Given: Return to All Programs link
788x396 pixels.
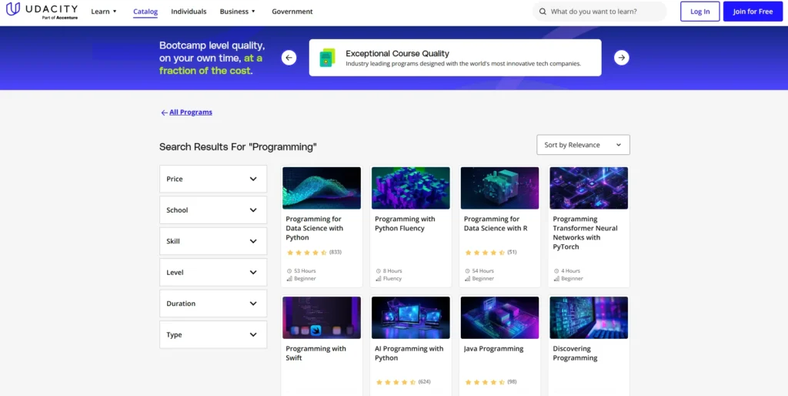Looking at the screenshot, I should (x=191, y=112).
